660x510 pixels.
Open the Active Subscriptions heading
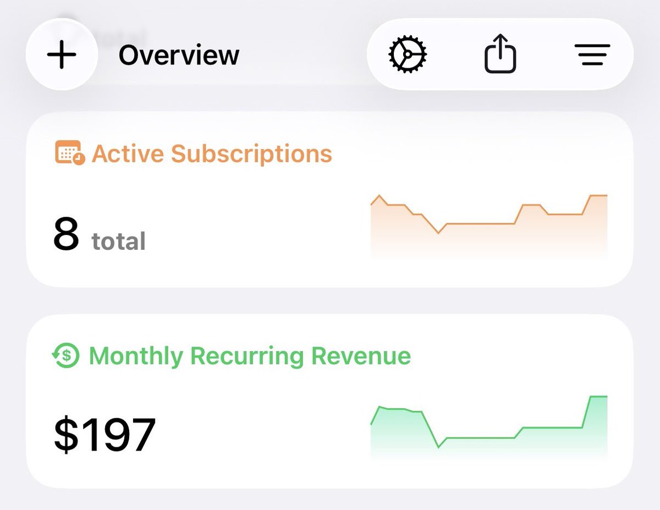point(212,153)
